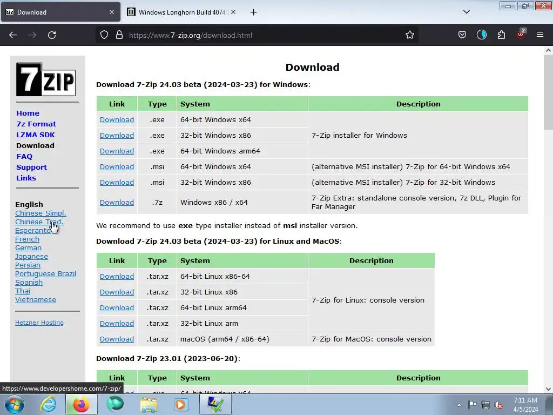Expand the list all tabs chevron
553x415 pixels.
[x=466, y=12]
